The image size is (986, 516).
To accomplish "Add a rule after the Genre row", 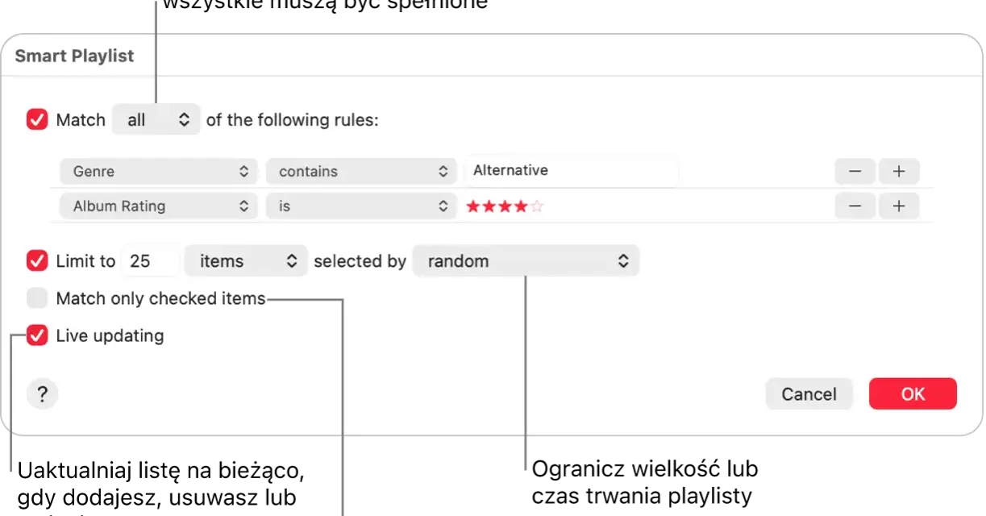I will [899, 172].
